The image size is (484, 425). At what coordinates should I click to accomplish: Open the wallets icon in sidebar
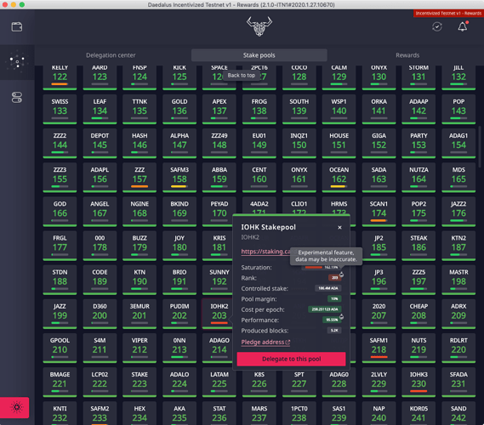[x=17, y=27]
